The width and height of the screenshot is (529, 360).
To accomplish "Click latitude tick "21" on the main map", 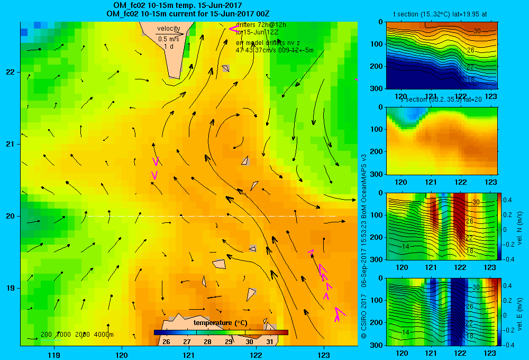I will 10,144.
